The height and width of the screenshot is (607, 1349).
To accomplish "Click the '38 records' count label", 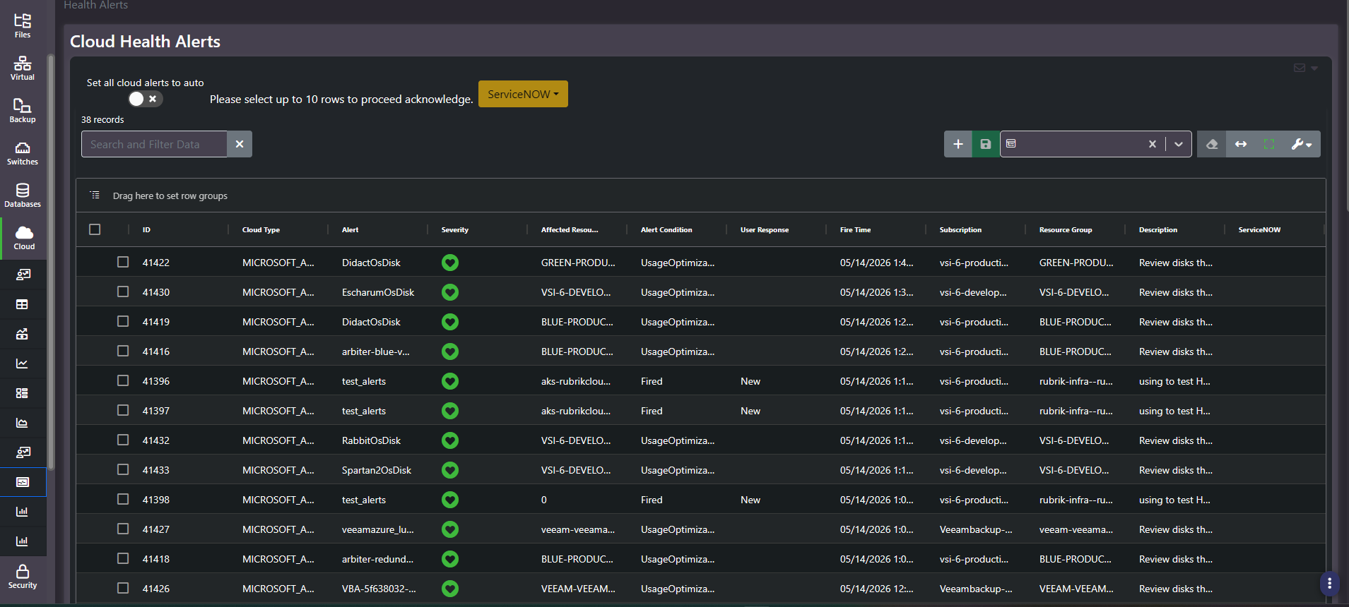I will (102, 119).
